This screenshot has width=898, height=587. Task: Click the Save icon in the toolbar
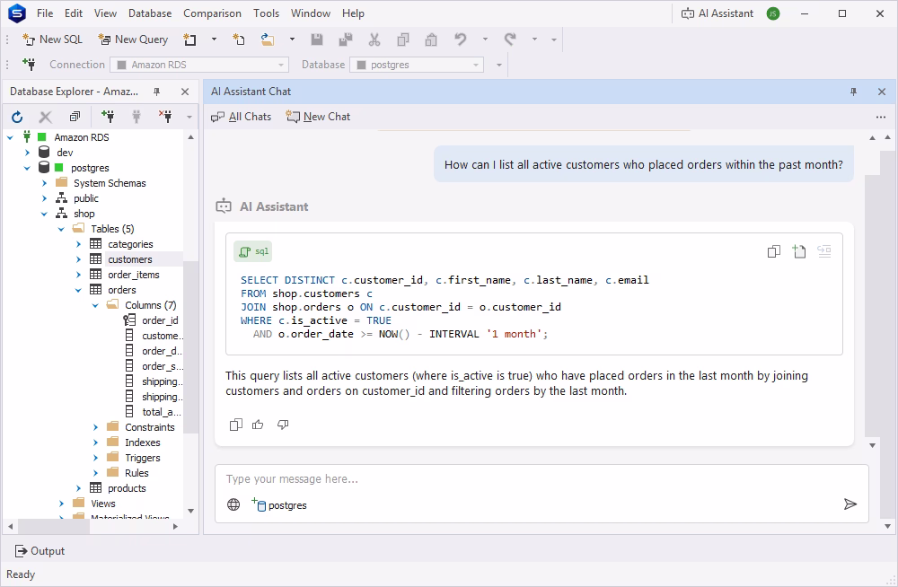(x=317, y=39)
